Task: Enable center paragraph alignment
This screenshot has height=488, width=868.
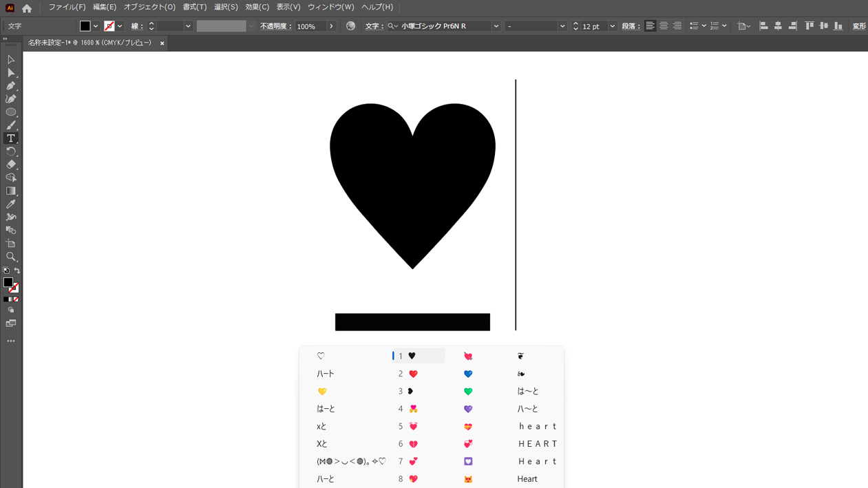Action: tap(663, 25)
